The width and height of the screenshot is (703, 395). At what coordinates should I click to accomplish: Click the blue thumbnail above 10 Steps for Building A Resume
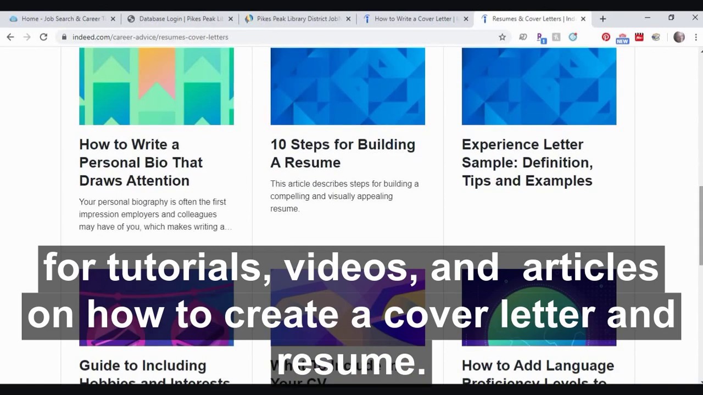point(348,86)
